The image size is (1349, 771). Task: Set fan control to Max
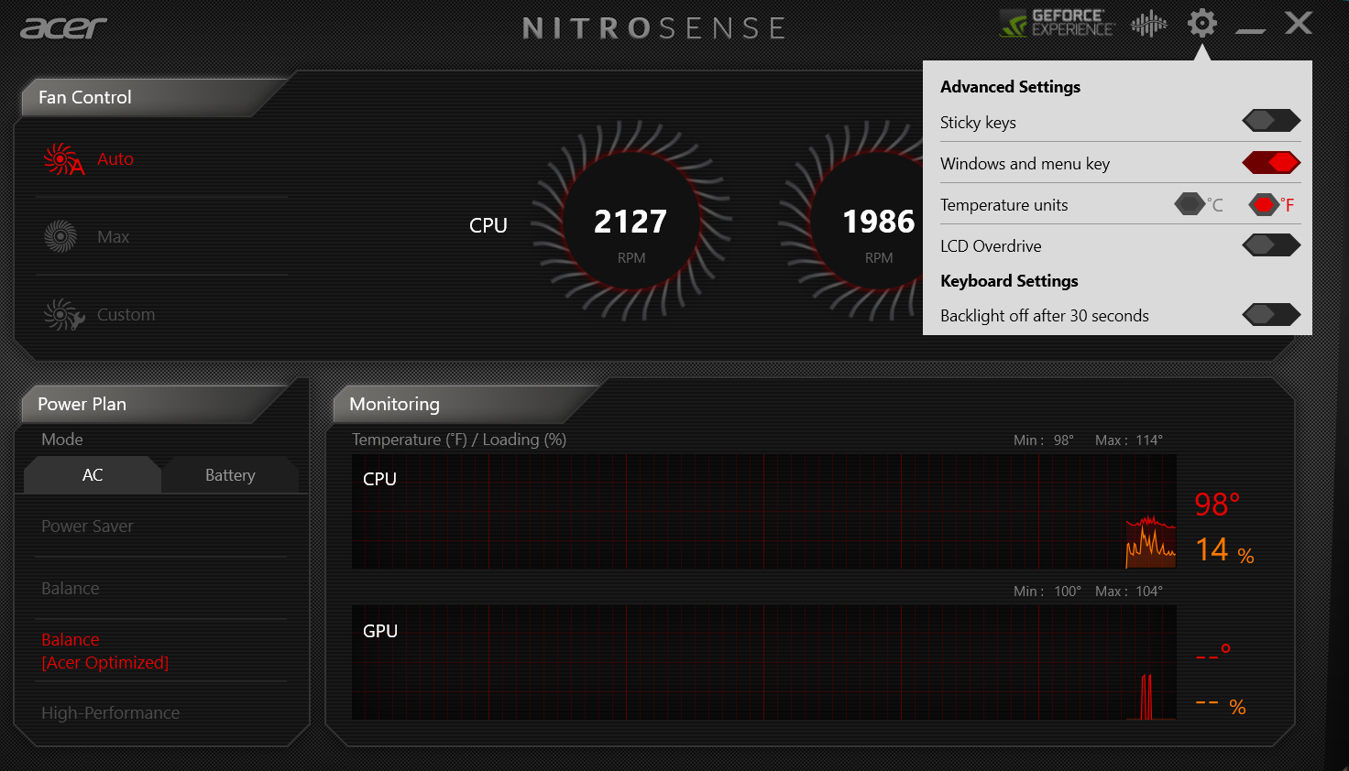113,237
